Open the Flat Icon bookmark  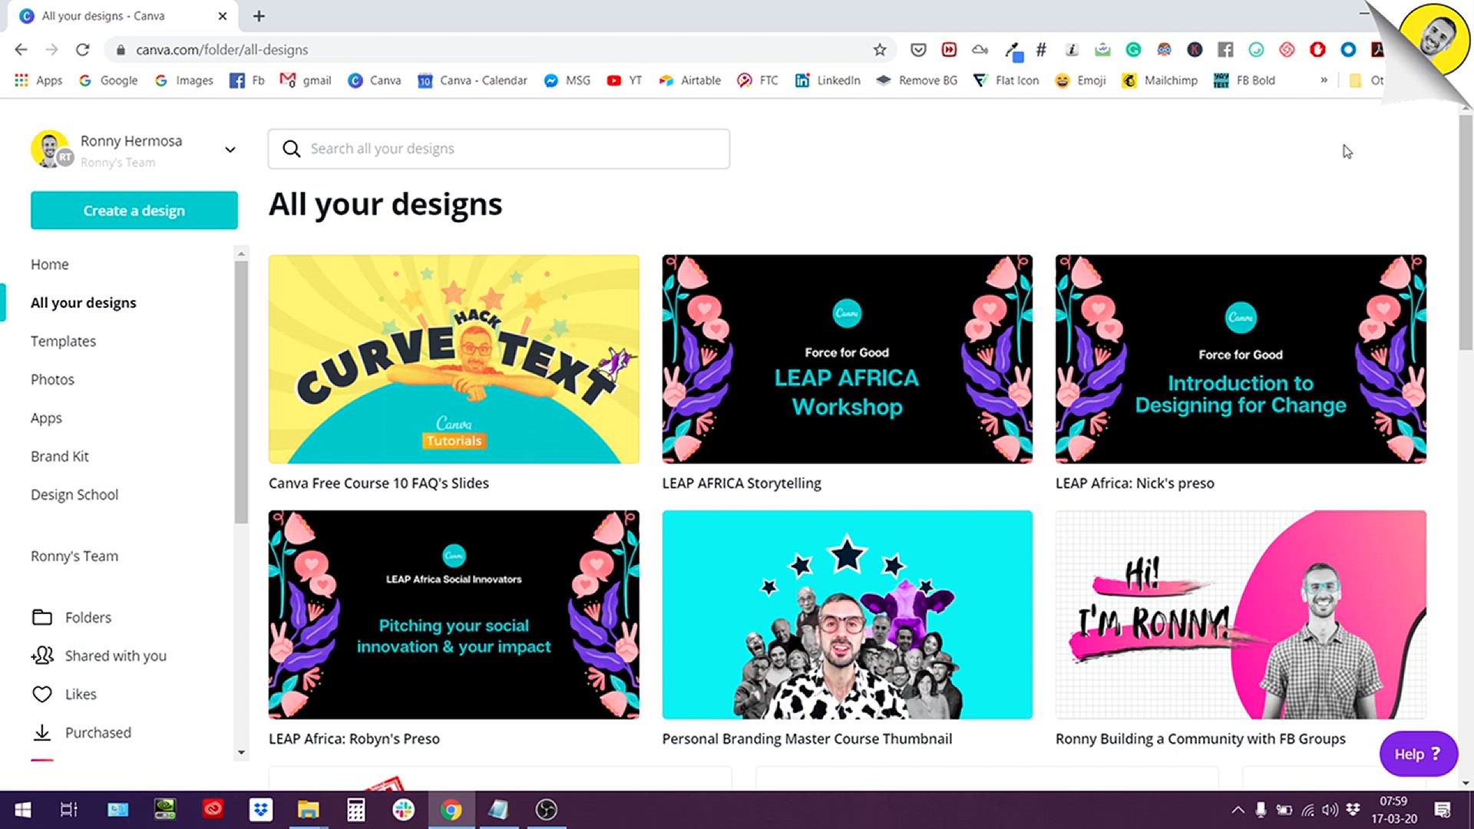[x=1006, y=81]
